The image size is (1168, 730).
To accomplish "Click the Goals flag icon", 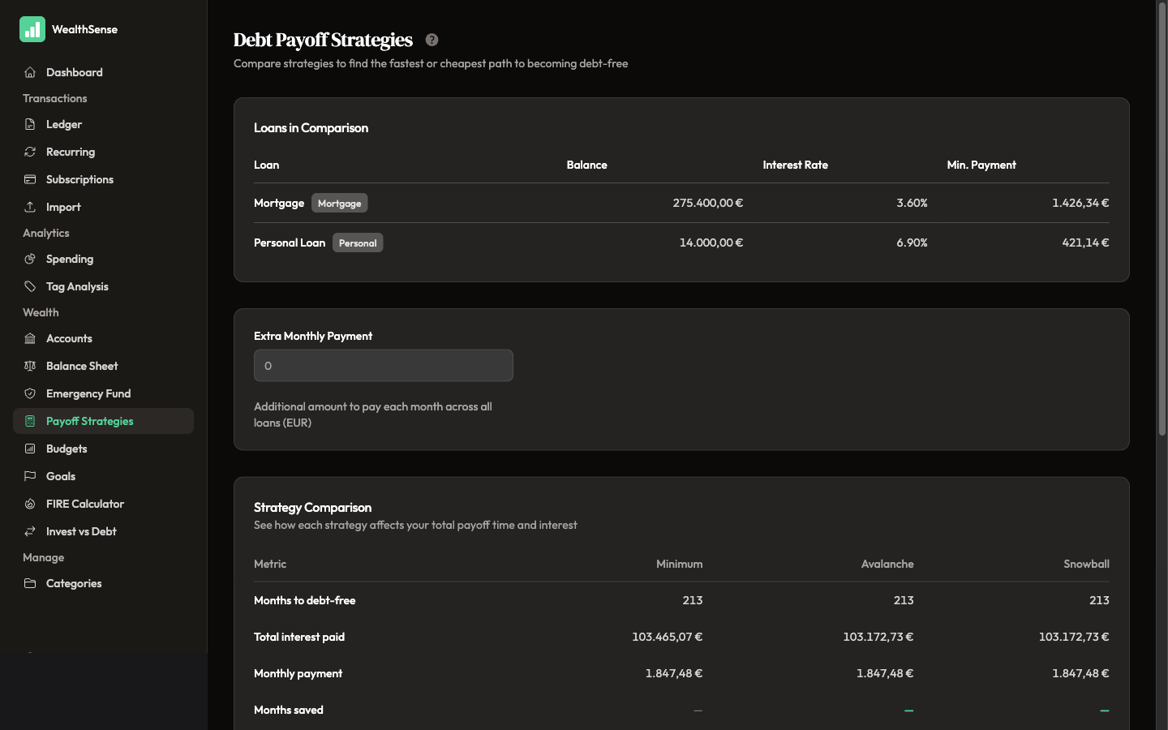I will 30,476.
